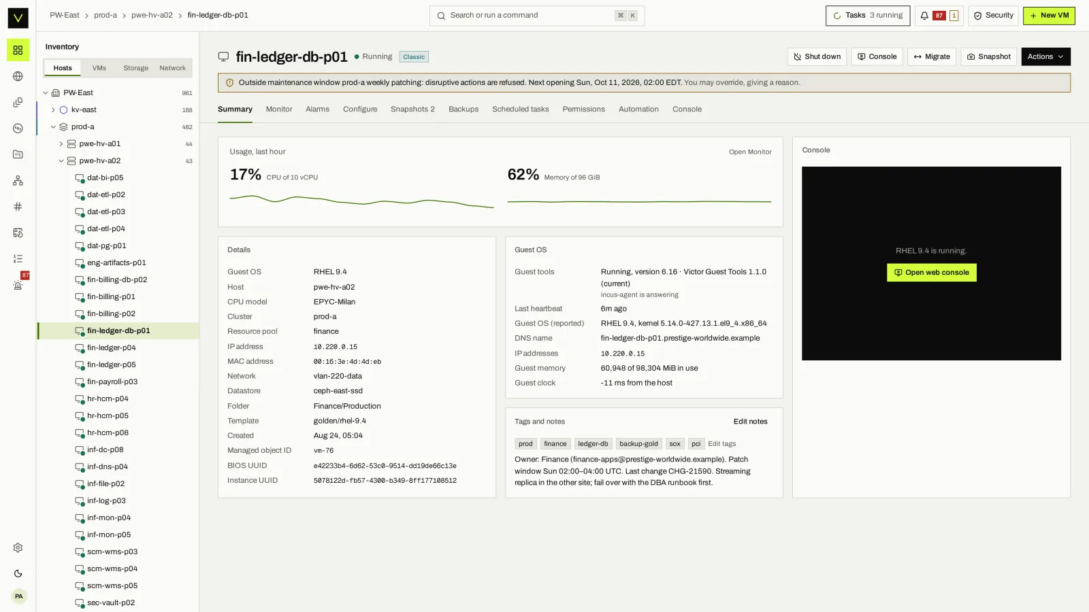Image resolution: width=1089 pixels, height=612 pixels.
Task: Click the backup-gold tag
Action: [638, 444]
